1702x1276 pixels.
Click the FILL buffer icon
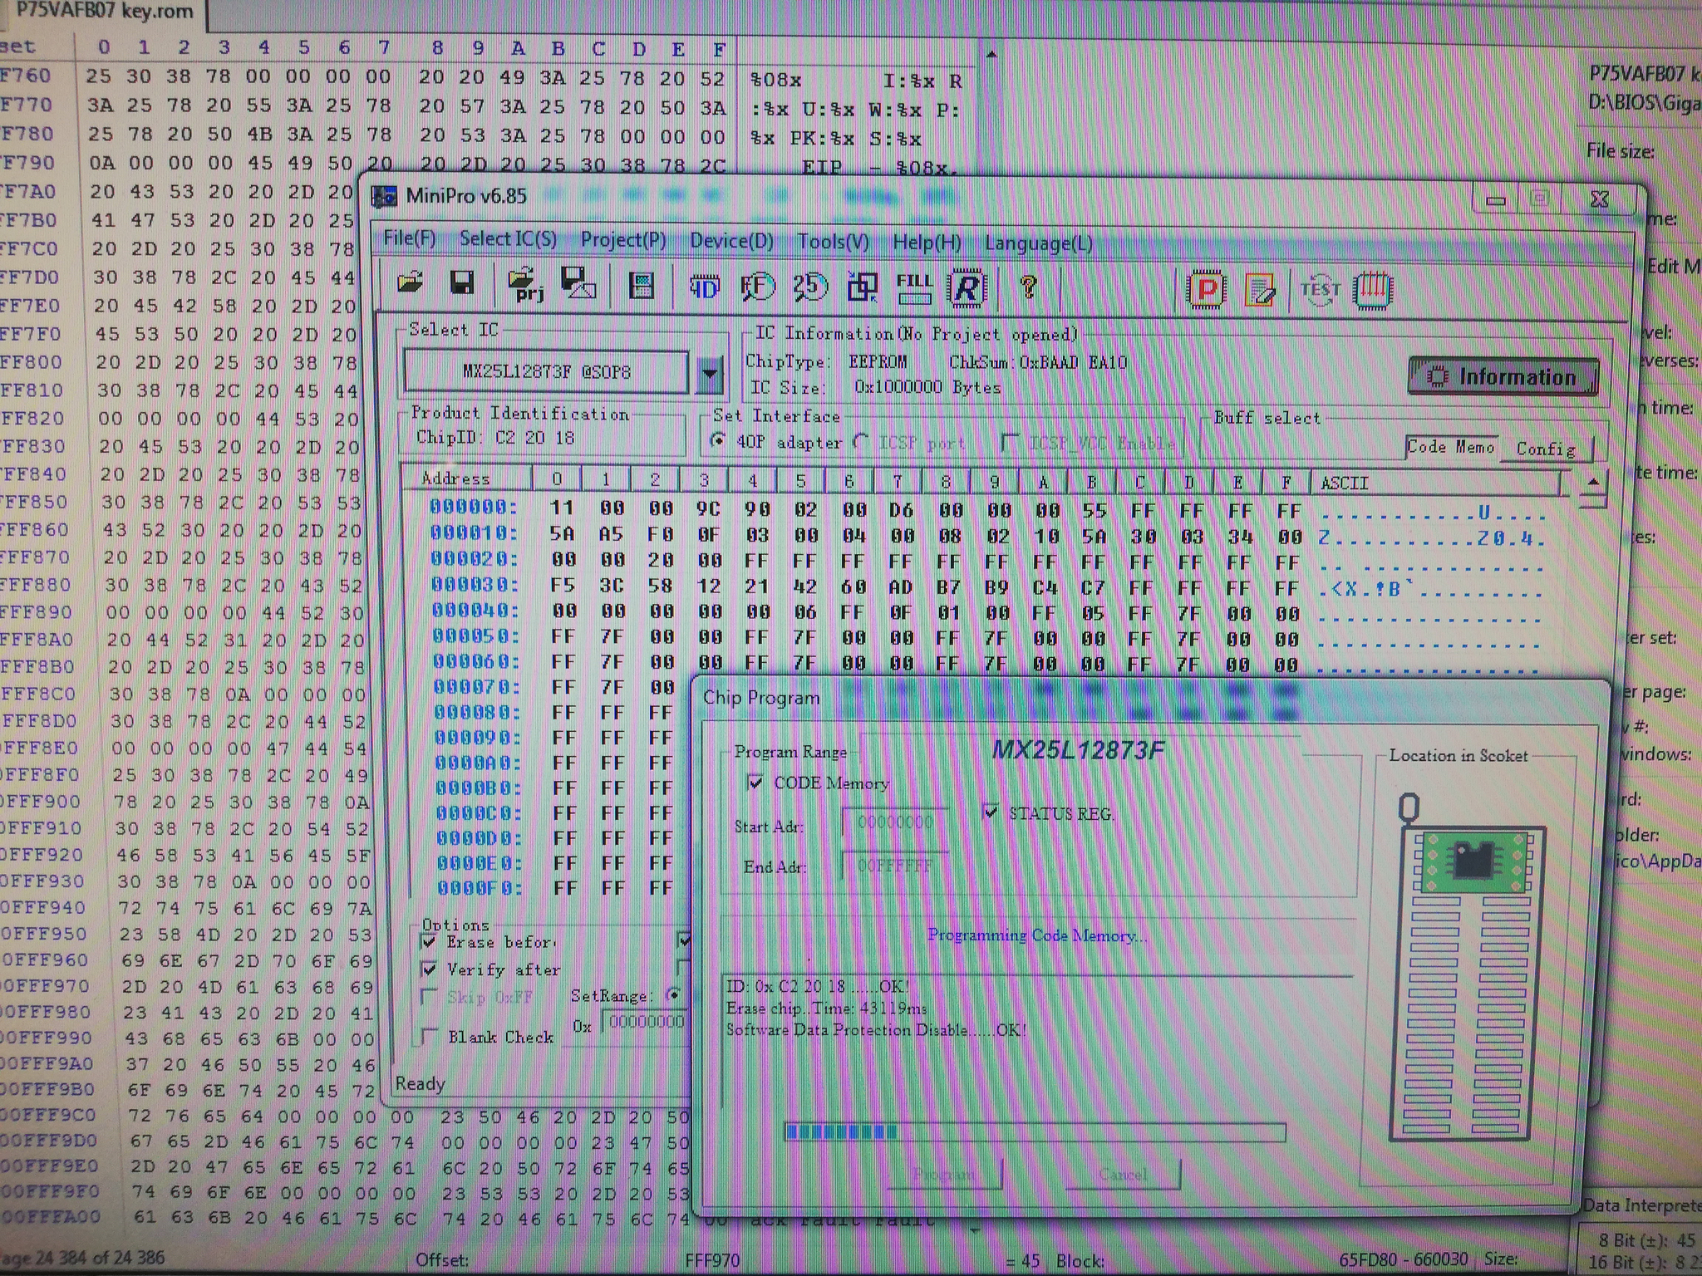tap(914, 288)
